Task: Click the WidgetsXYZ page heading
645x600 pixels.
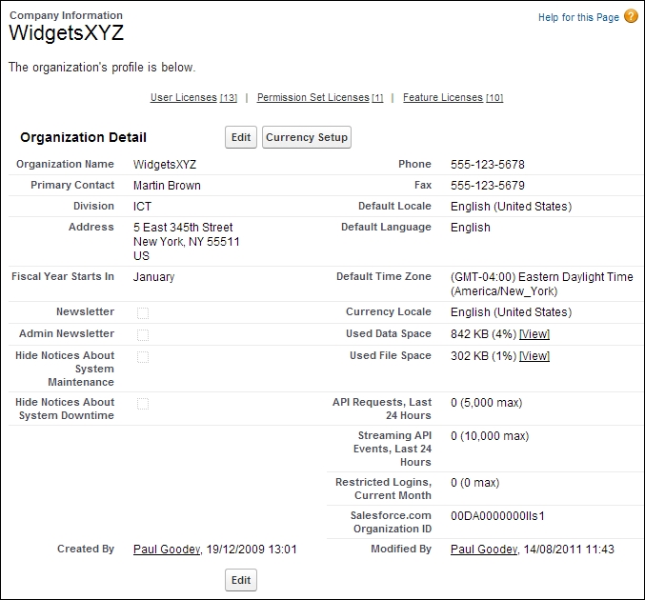Action: (67, 32)
